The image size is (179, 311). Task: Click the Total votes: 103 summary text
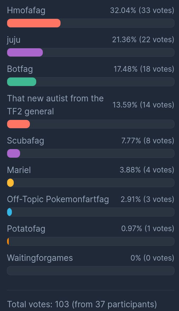click(x=82, y=304)
